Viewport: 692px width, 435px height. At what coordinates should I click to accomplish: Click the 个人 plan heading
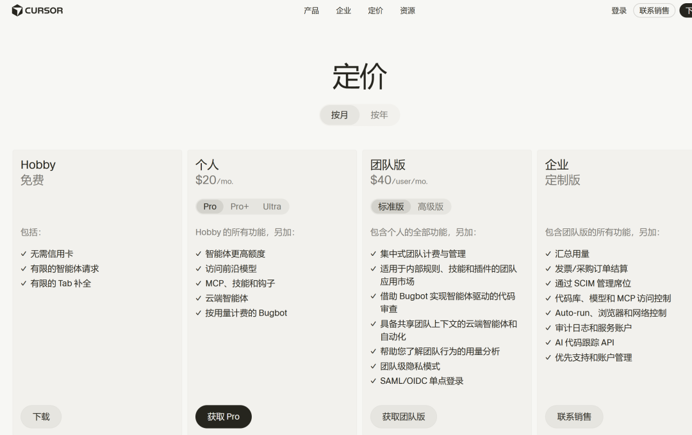[207, 165]
